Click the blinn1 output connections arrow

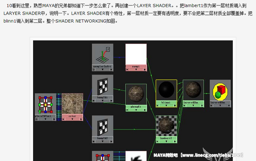click(x=175, y=106)
